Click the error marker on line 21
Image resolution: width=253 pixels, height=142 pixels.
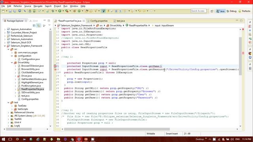55,66
